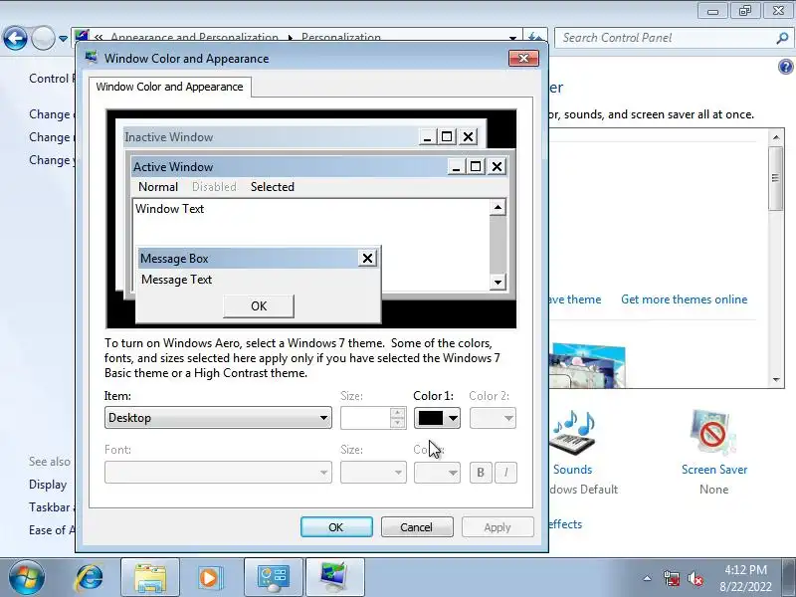Click theme list scrollbar up arrow
Viewport: 796px width, 597px height.
point(776,137)
